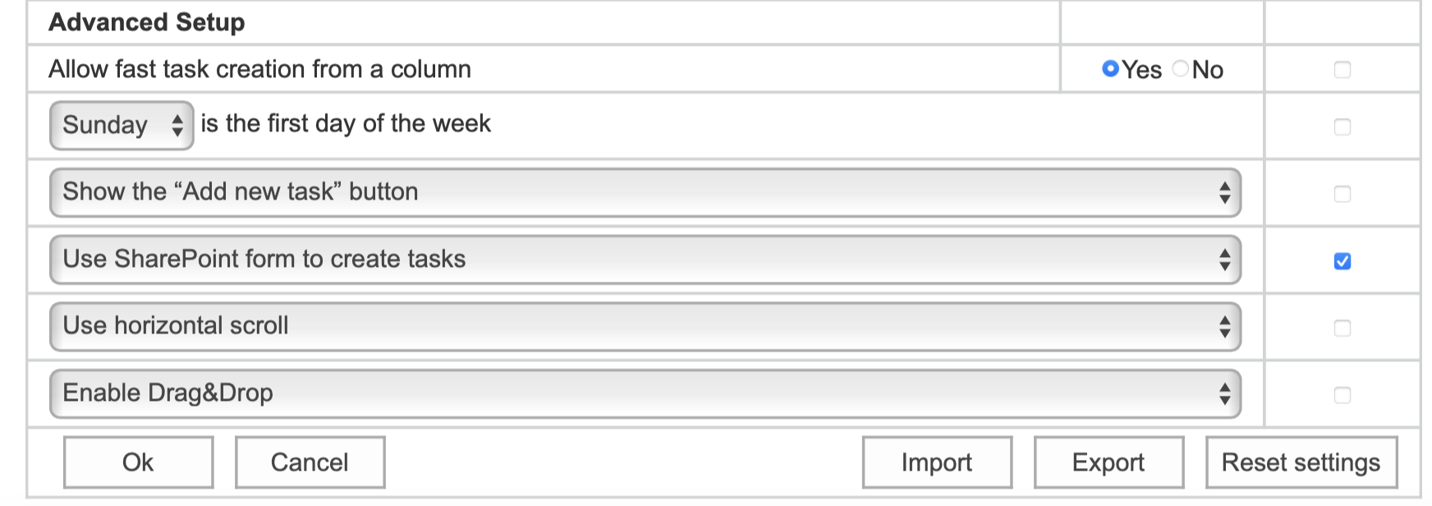Click the Export button
1432x506 pixels.
click(x=1108, y=462)
